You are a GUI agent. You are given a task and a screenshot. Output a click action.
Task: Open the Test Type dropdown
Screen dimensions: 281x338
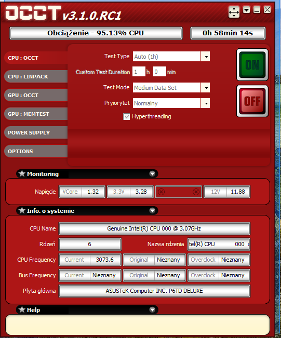205,57
